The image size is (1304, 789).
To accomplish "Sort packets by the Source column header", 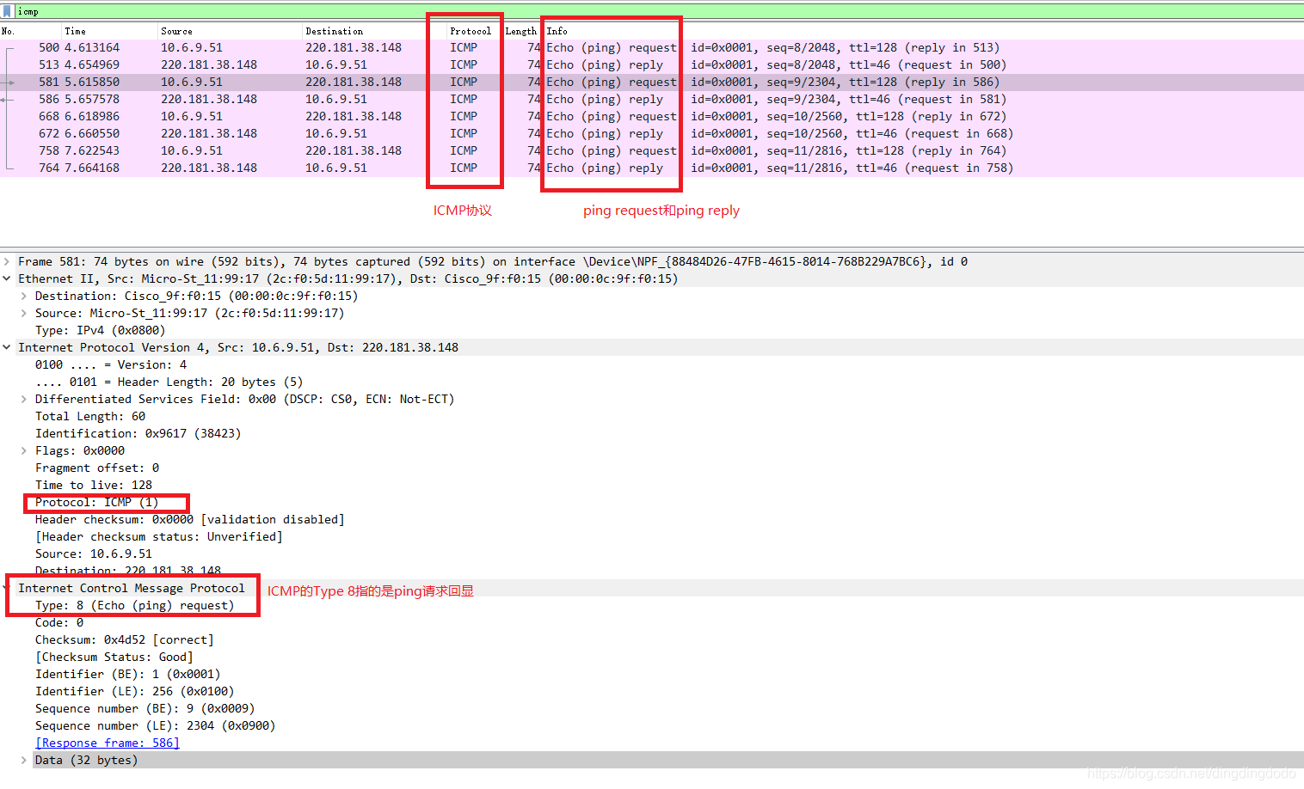I will (x=176, y=31).
